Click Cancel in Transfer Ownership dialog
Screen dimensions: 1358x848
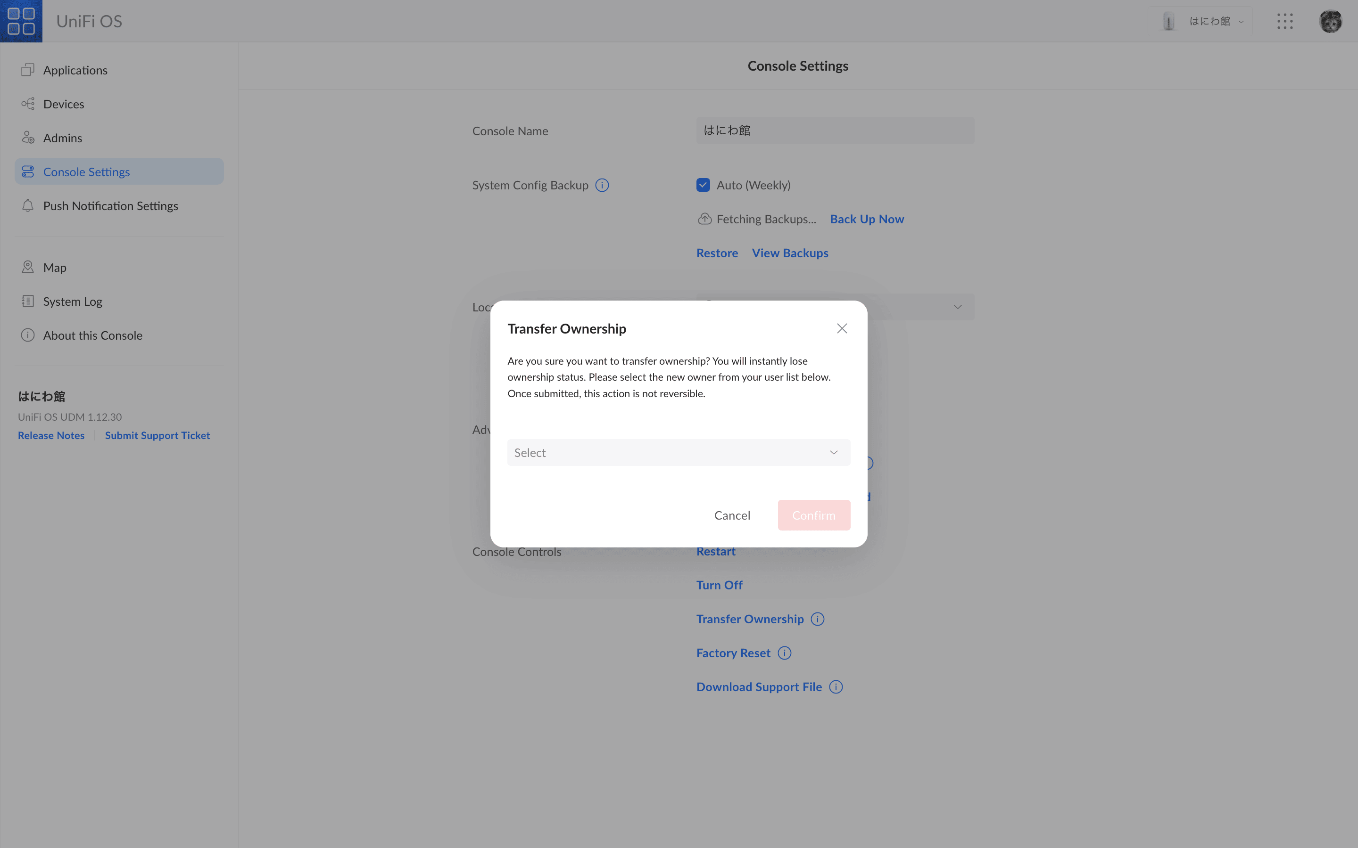(732, 515)
